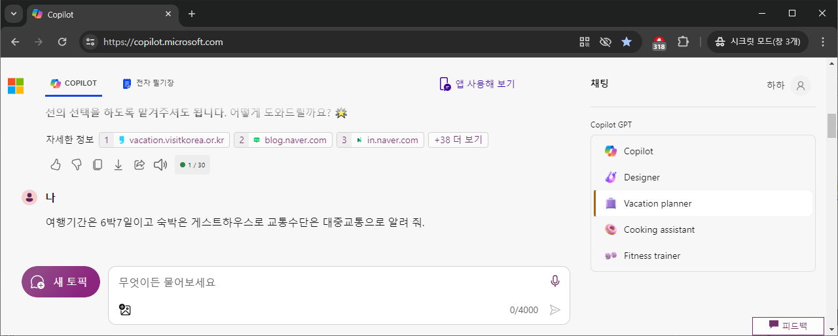The image size is (838, 336).
Task: Click the send arrow icon
Action: [x=555, y=310]
